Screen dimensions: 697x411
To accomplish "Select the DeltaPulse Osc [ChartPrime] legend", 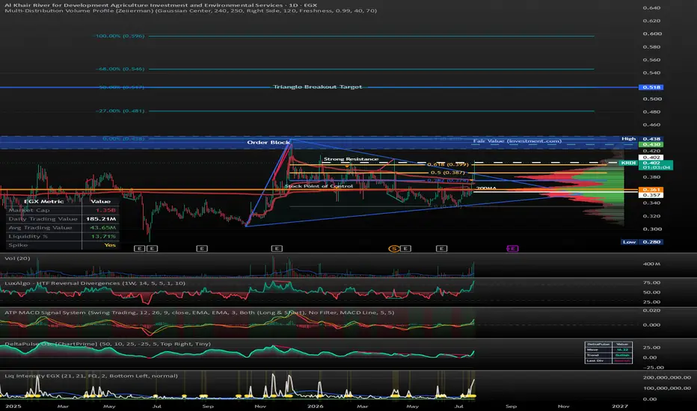I will click(x=108, y=344).
